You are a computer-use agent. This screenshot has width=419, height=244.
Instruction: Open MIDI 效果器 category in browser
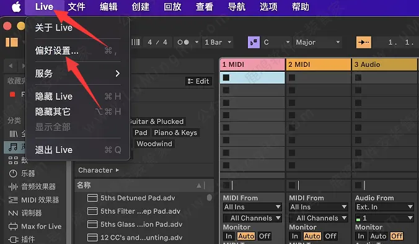[x=33, y=199]
